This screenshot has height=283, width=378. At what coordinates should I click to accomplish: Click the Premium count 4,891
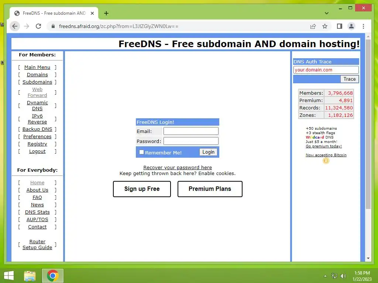[346, 100]
